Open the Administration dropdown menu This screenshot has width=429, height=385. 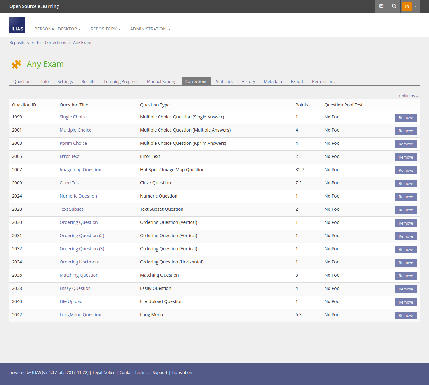(150, 29)
